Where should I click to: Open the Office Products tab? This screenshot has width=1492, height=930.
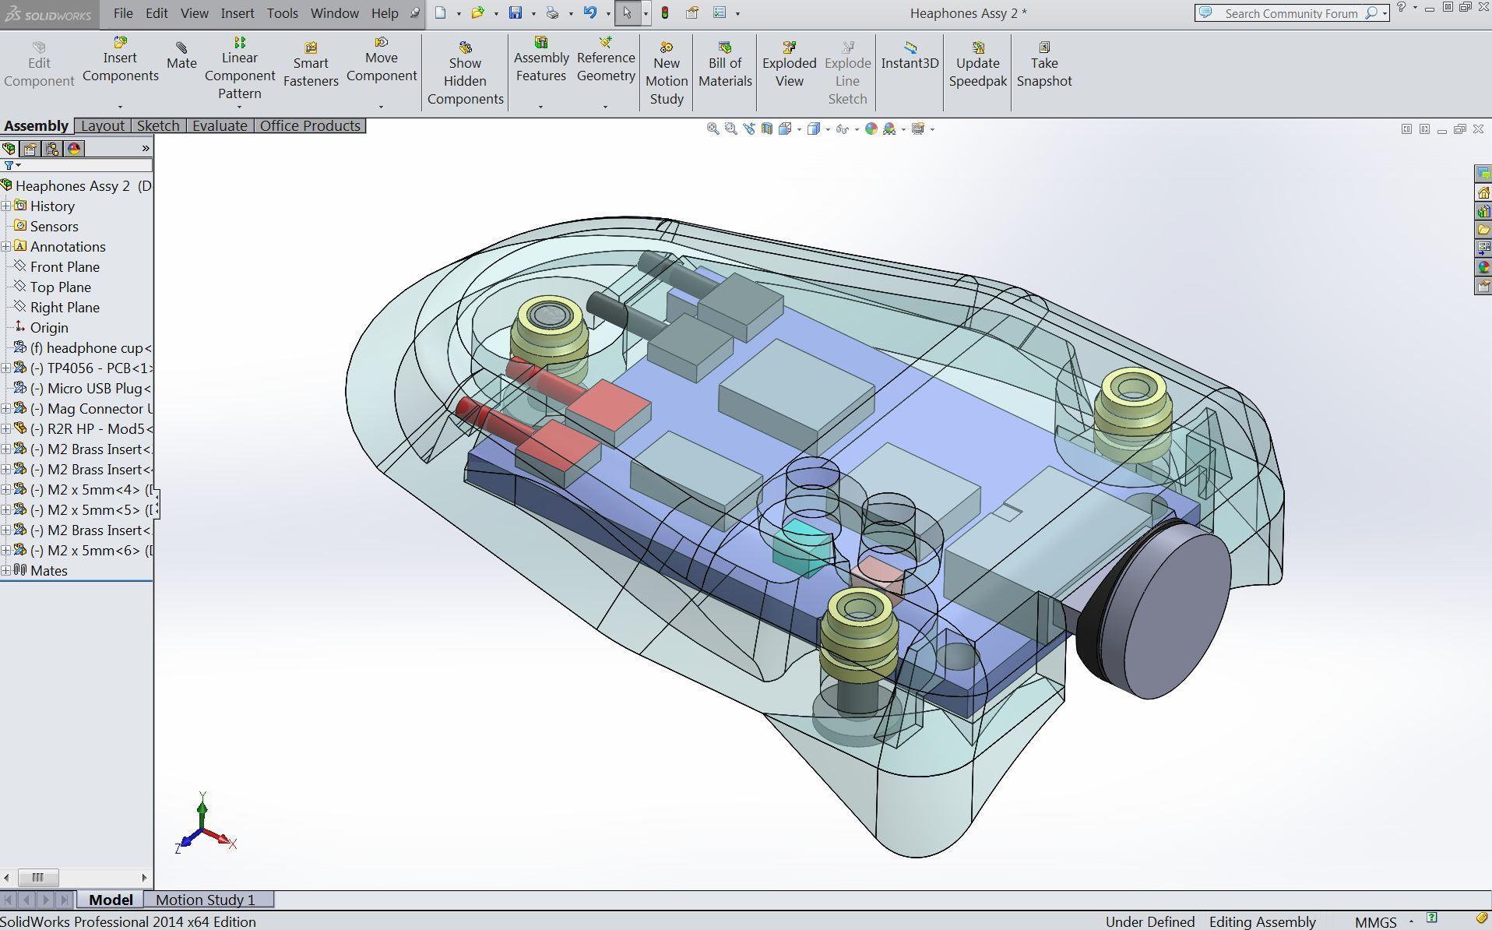310,125
